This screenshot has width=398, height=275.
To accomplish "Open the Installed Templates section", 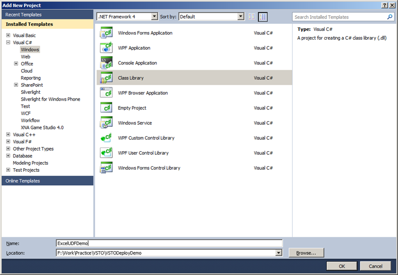I will [47, 24].
